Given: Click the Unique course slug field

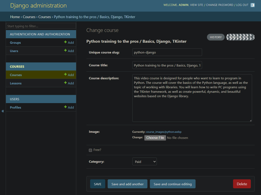Looking at the screenshot, I should coord(167,52).
